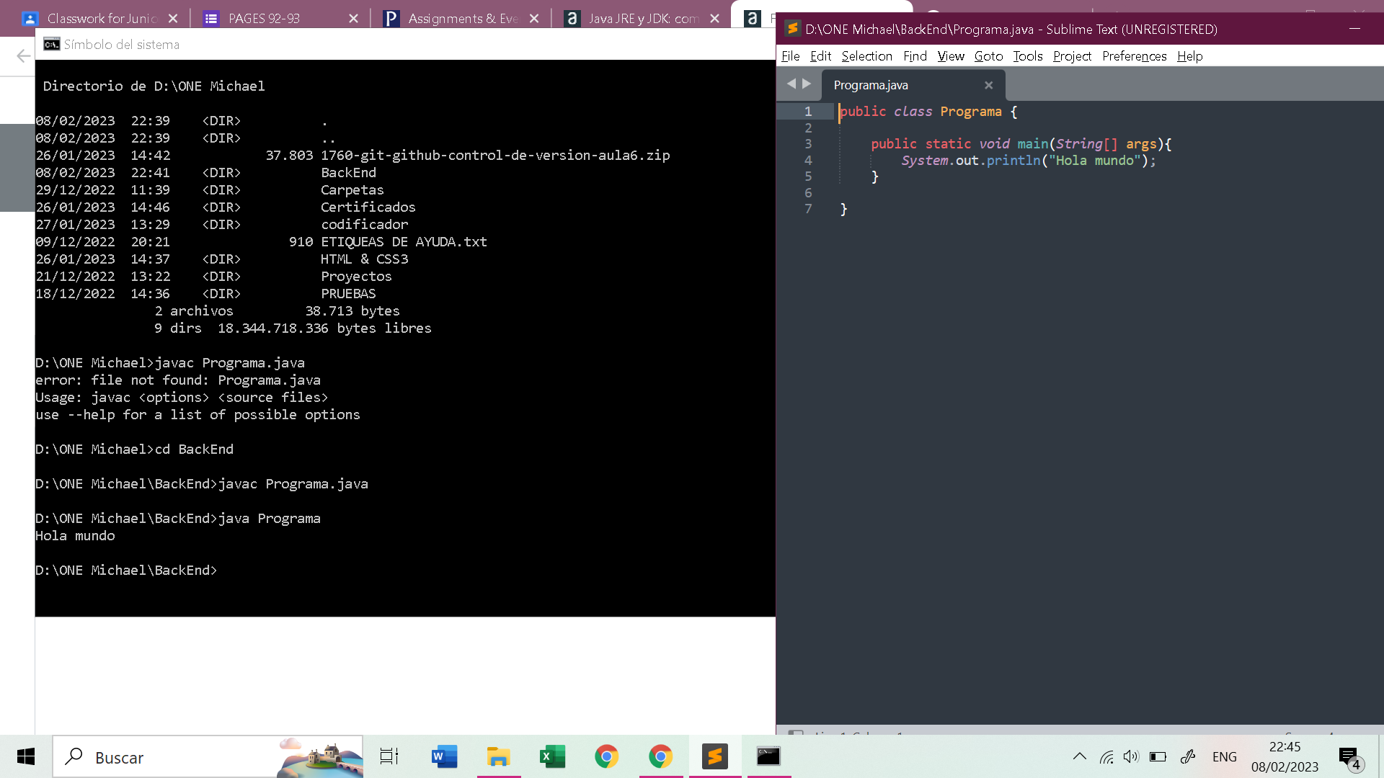Screen dimensions: 1384x778
Task: Switch to the Classwork for Junior browser tab
Action: coord(101,18)
